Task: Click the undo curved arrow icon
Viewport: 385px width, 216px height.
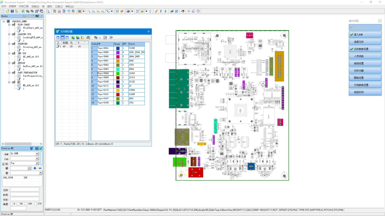Action: click(183, 11)
